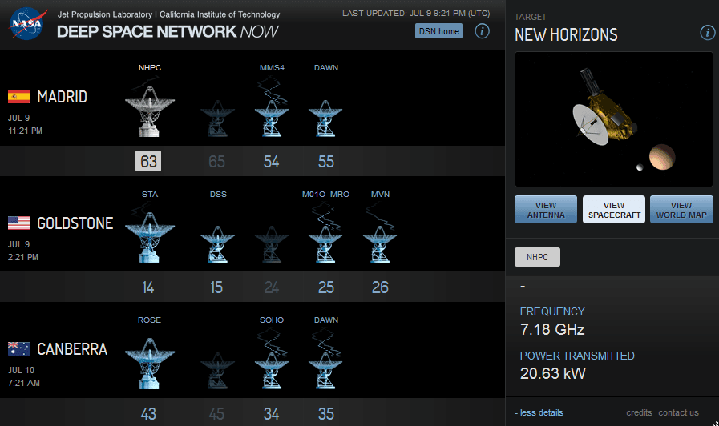Select Madrid antenna dish tracking MMS4
This screenshot has height=426, width=719.
pos(272,119)
